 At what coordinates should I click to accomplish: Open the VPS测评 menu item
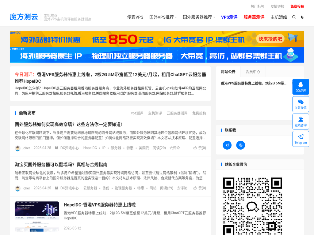click(x=229, y=17)
